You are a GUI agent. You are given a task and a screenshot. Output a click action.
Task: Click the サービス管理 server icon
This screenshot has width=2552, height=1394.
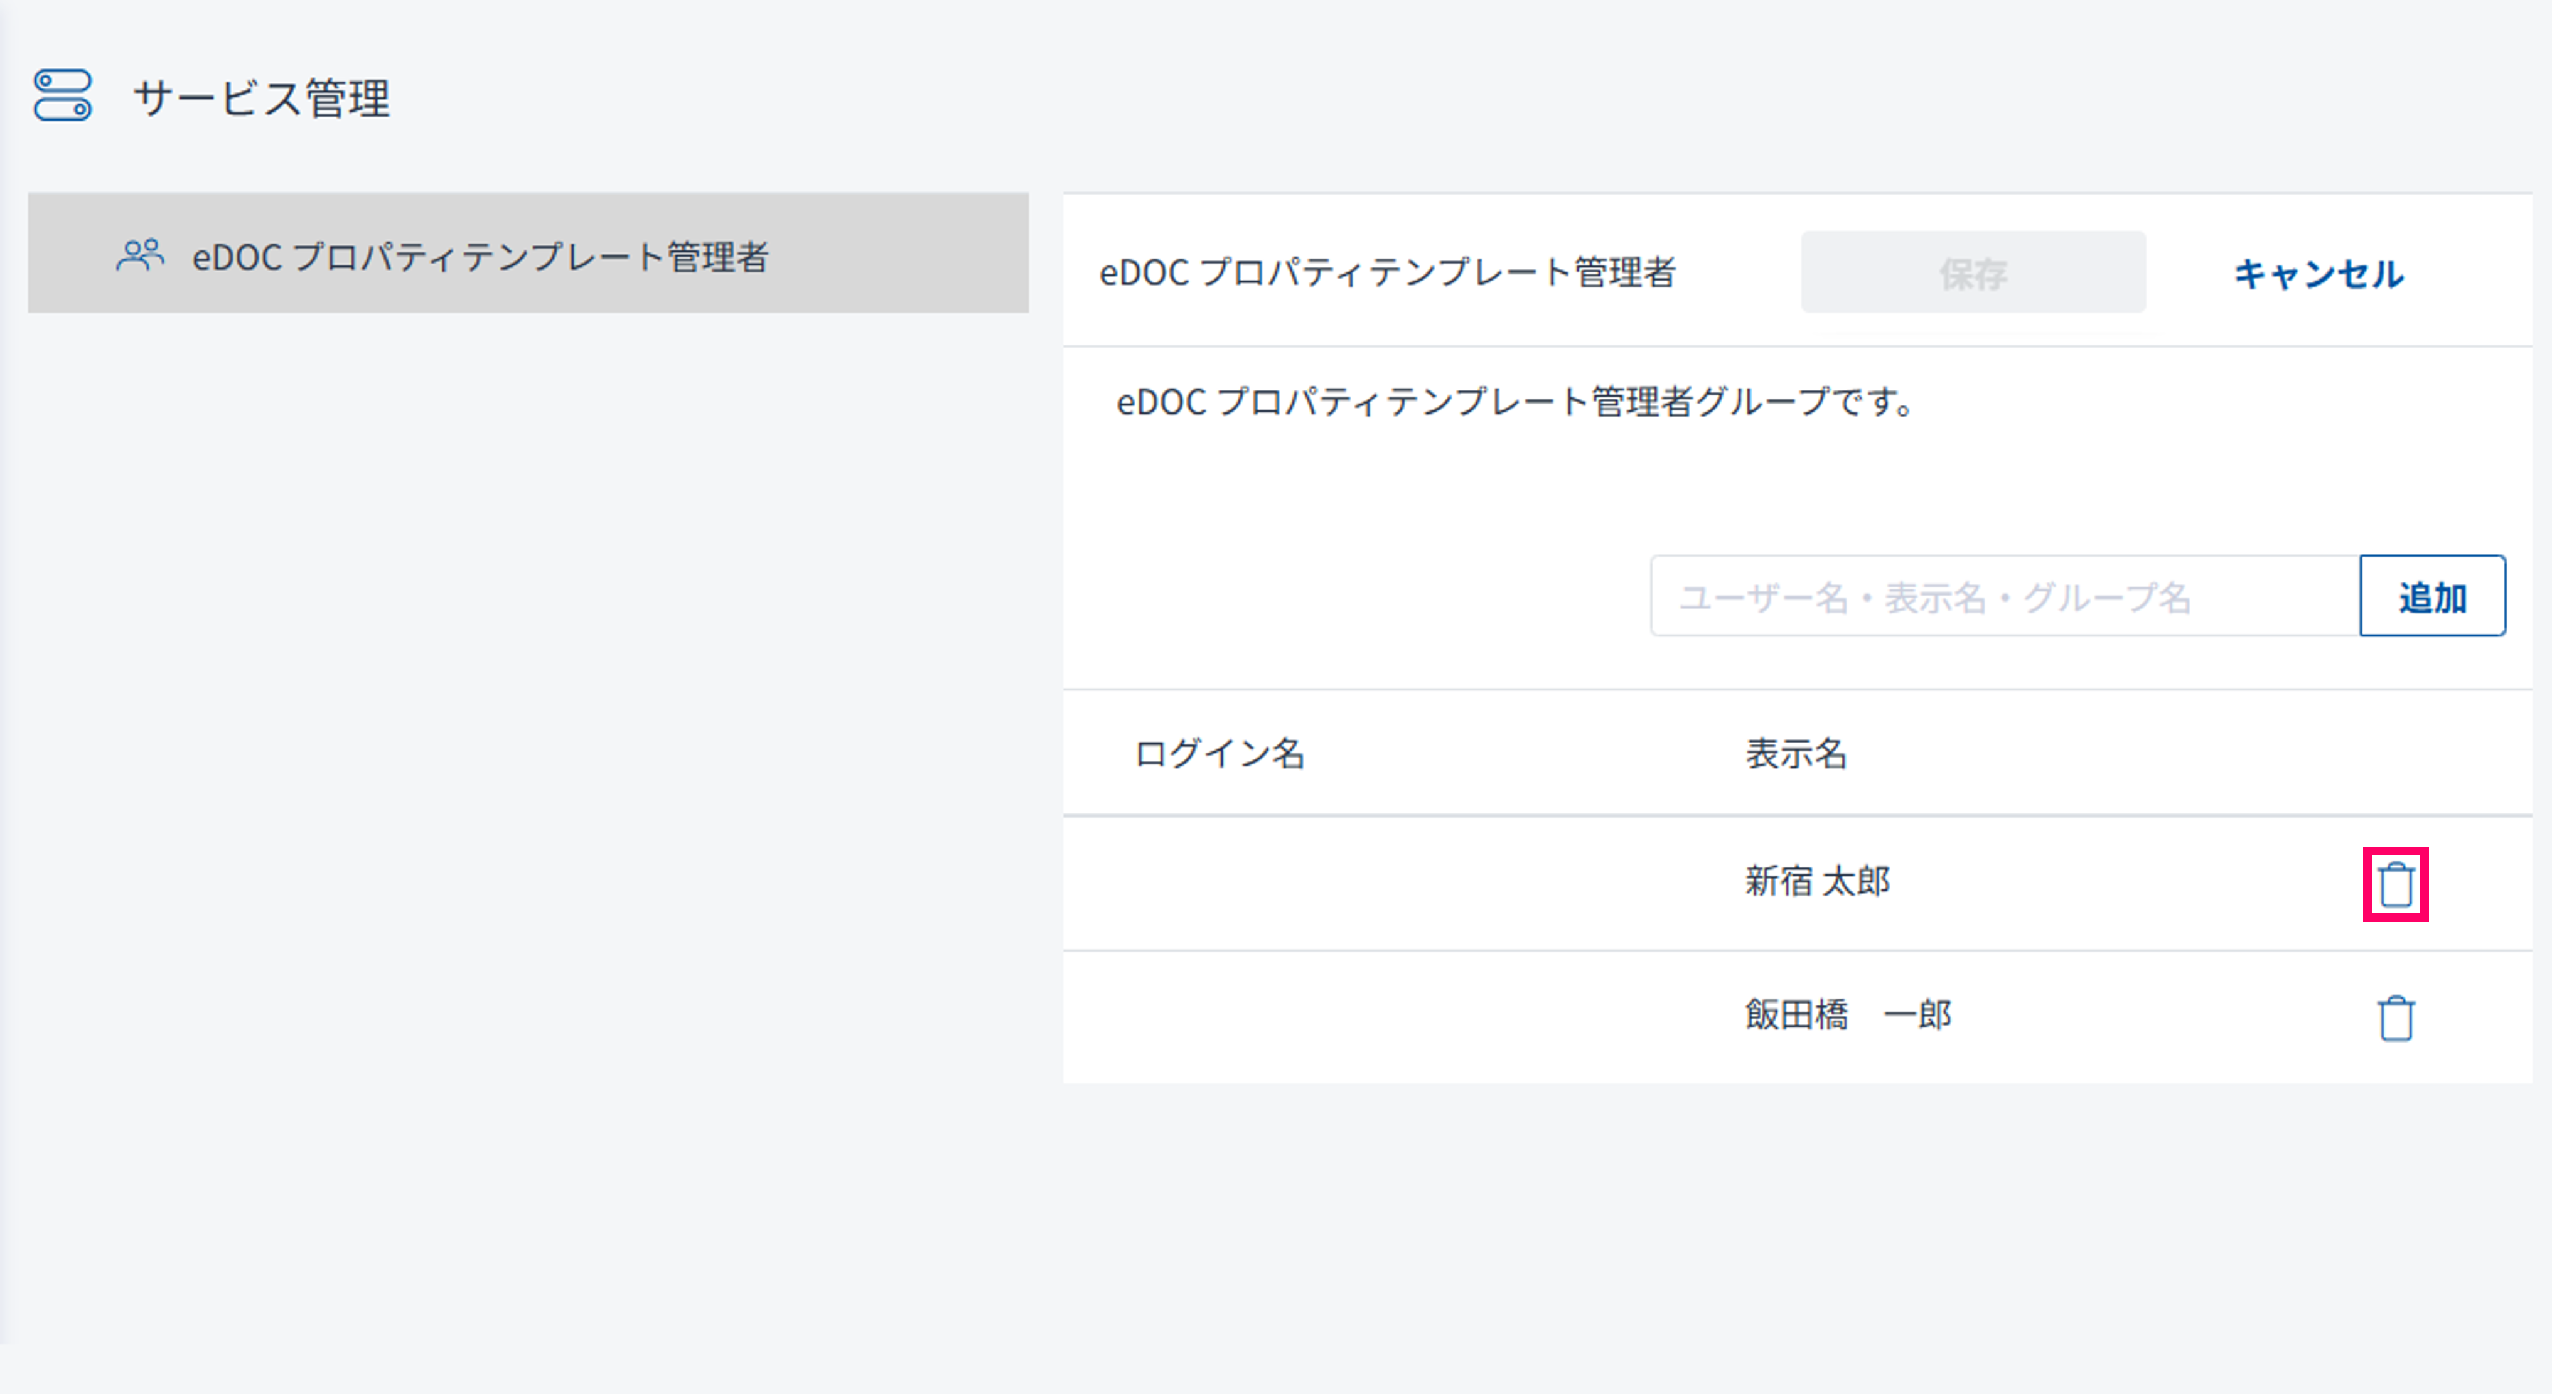point(62,95)
